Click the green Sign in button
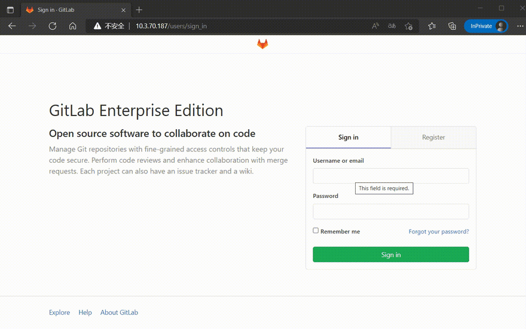This screenshot has width=526, height=329. pos(391,254)
